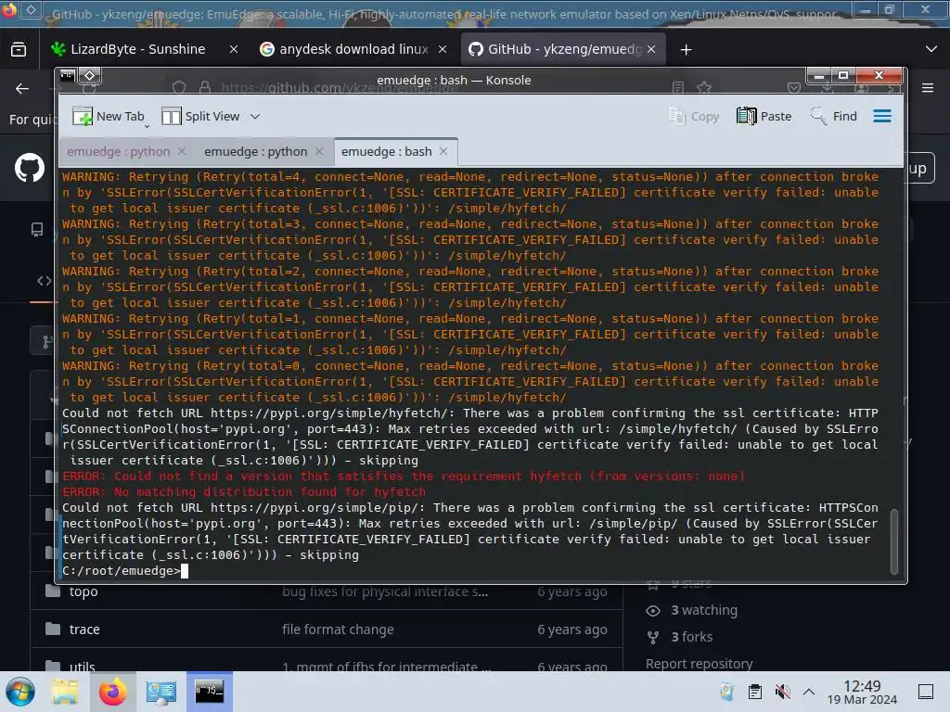Click Konsole terminal scrollbar handle
Screen dimensions: 950x712
tap(893, 541)
